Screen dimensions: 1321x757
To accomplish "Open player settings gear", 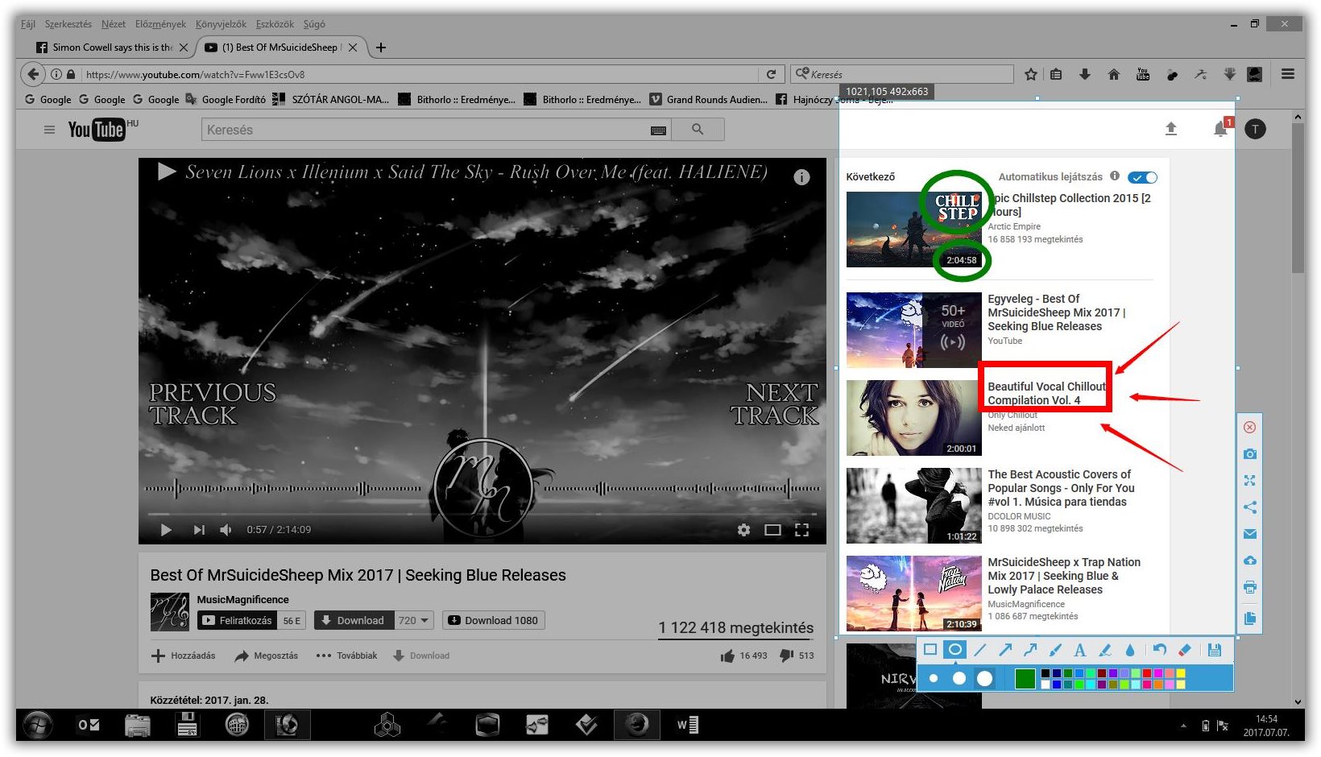I will click(743, 530).
